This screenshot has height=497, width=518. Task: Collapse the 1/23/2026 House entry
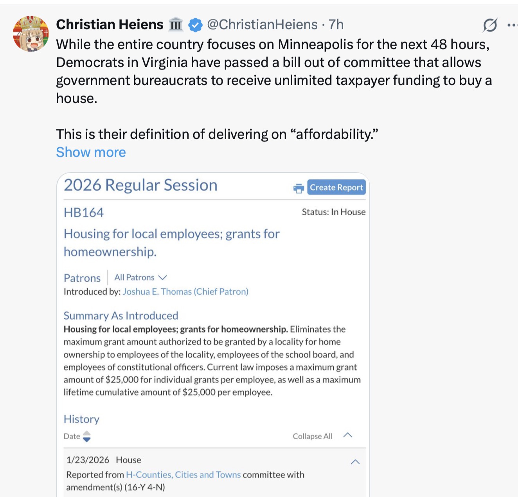tap(355, 462)
